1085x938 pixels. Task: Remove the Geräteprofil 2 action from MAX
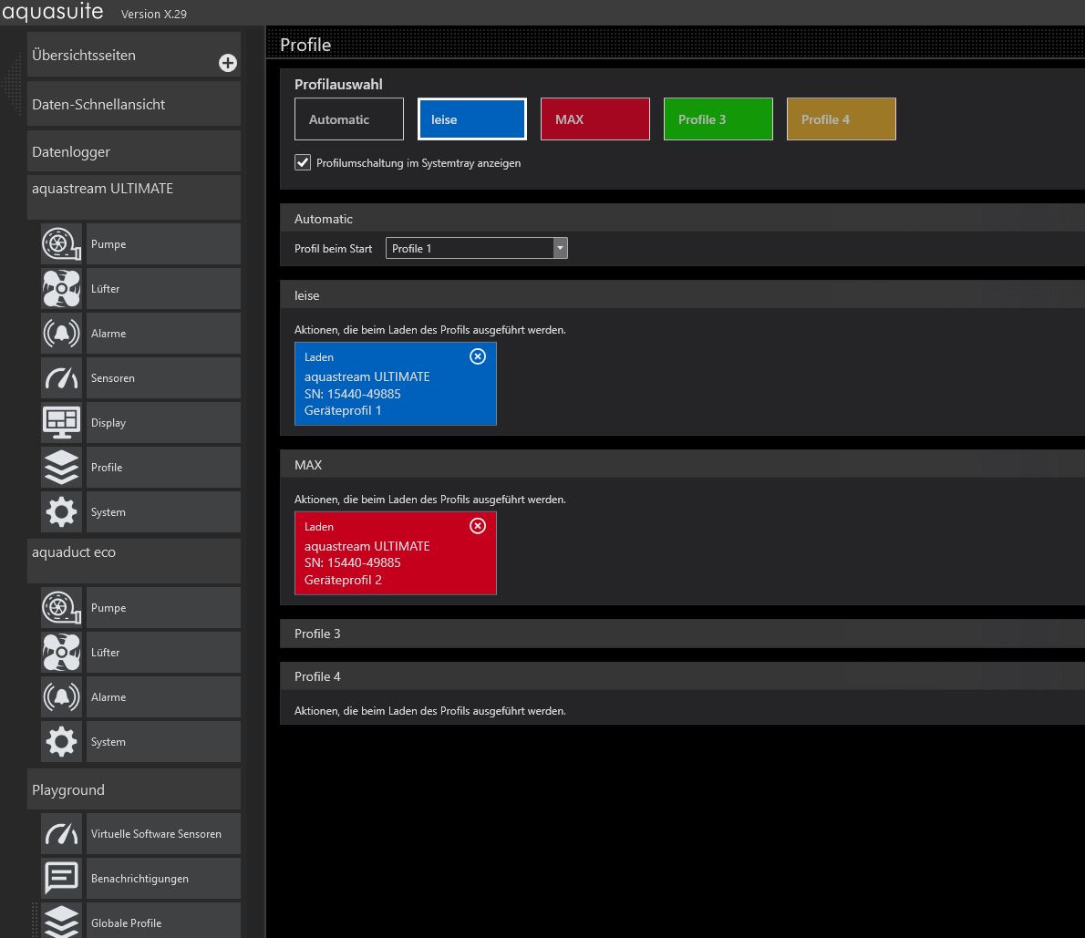pyautogui.click(x=477, y=526)
